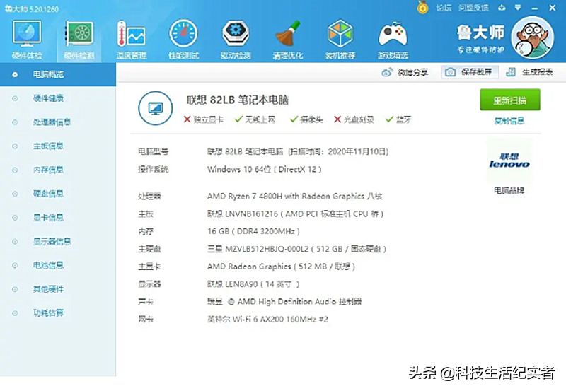566x391 pixels.
Task: Click the camera icon on 保存截屏
Action: pyautogui.click(x=450, y=72)
